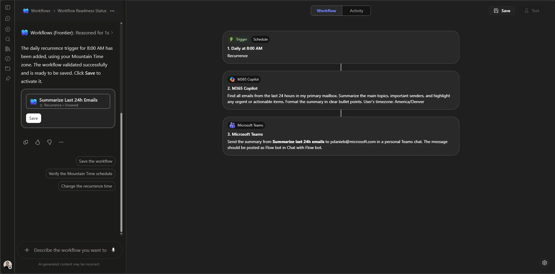Viewport: 555px width, 274px height.
Task: Give a thumbs up on the response
Action: pos(38,142)
